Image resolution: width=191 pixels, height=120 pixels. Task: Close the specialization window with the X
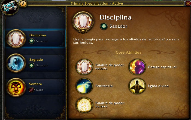[x=188, y=4]
